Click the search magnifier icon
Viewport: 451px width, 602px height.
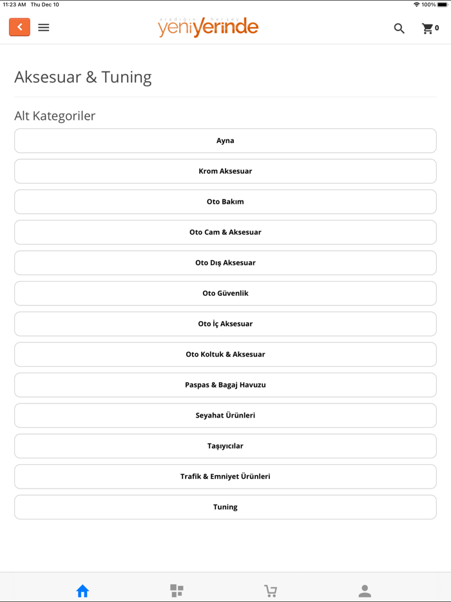coord(399,28)
